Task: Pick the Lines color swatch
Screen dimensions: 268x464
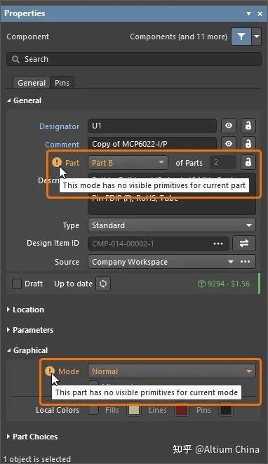Action: click(182, 410)
